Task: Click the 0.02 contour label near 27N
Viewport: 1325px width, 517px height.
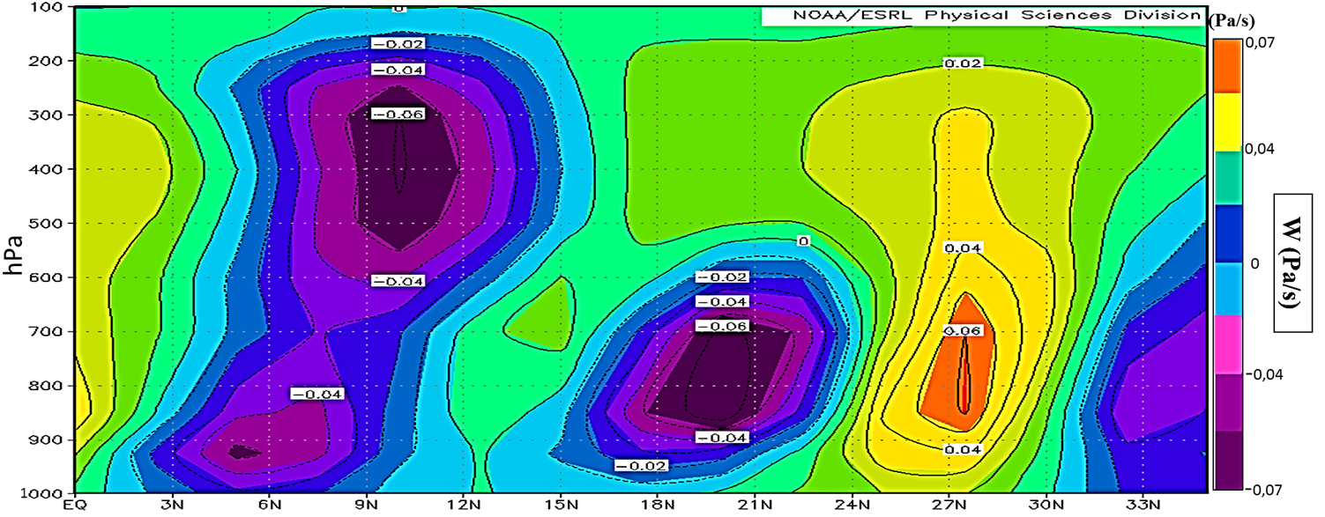Action: [963, 63]
